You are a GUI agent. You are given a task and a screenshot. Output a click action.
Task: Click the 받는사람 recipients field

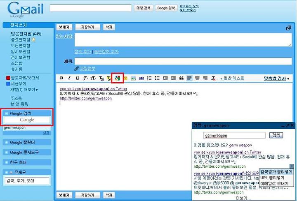[x=183, y=39]
